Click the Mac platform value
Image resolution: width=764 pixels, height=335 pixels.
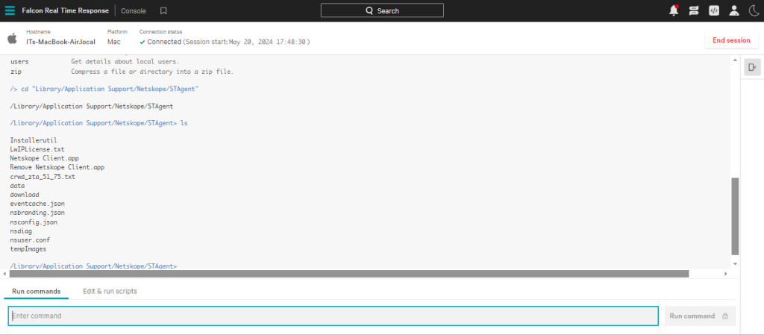click(114, 42)
